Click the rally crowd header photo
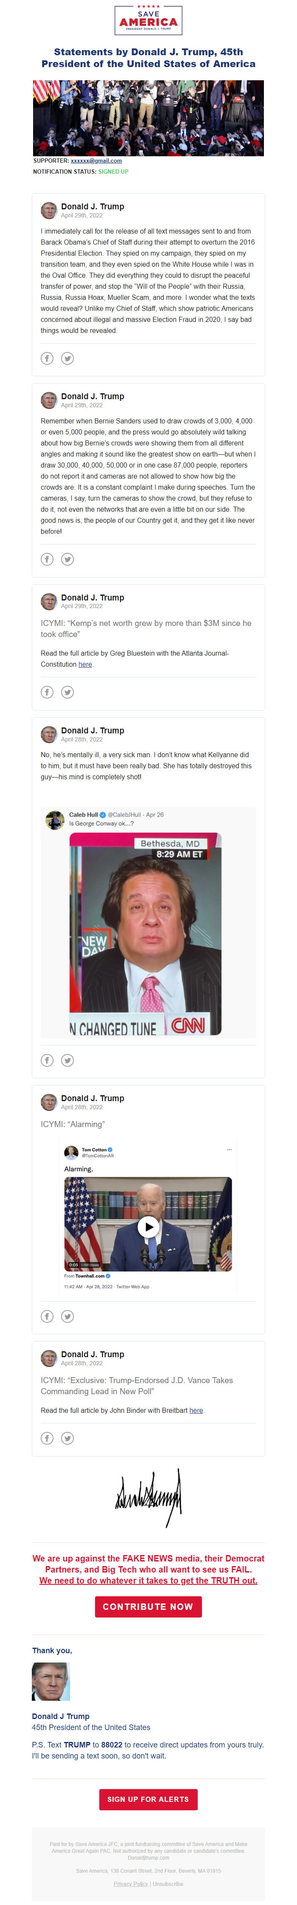297x1905 pixels. coord(148,118)
